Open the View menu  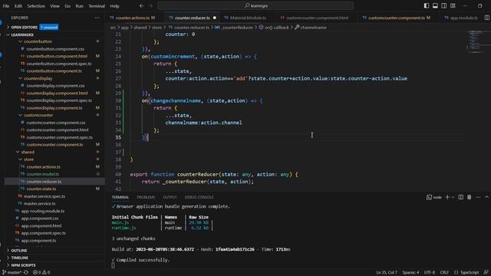[54, 6]
